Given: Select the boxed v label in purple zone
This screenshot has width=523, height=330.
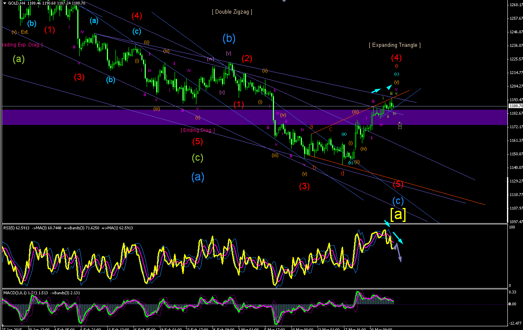Looking at the screenshot, I should click(x=400, y=126).
